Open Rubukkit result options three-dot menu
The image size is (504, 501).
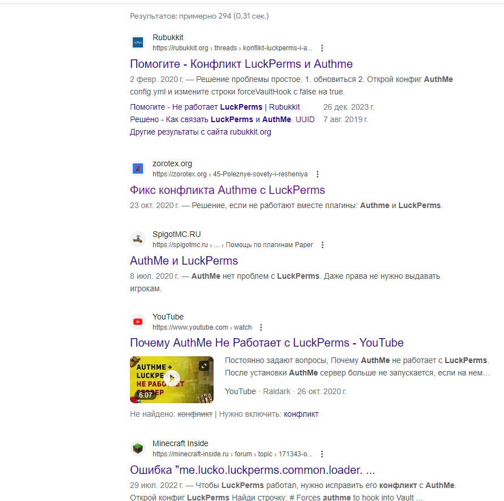[x=321, y=48]
